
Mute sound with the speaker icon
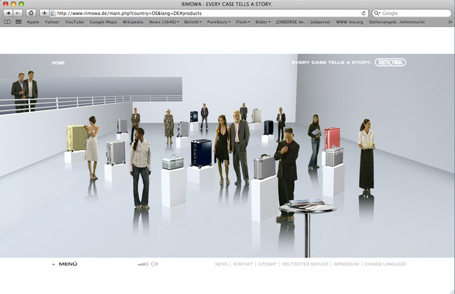tap(154, 264)
